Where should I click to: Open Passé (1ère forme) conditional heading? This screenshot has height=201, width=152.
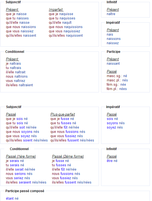(x=21, y=157)
